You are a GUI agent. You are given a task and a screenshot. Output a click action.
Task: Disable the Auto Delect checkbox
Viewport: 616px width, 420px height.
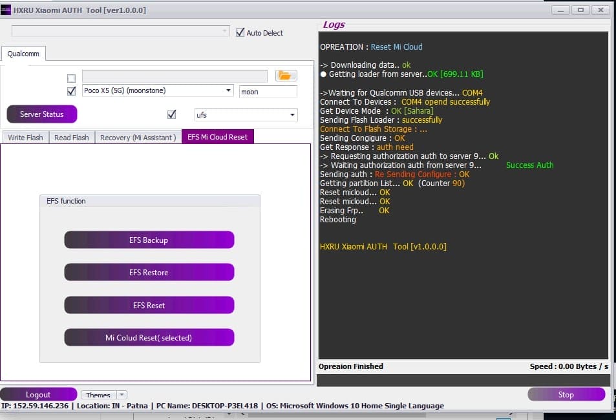(240, 32)
